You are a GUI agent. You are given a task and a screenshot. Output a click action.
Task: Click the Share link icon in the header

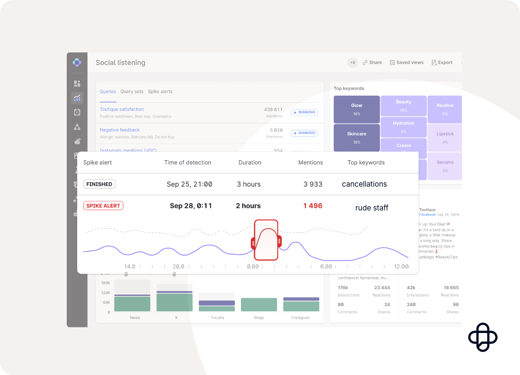[364, 62]
